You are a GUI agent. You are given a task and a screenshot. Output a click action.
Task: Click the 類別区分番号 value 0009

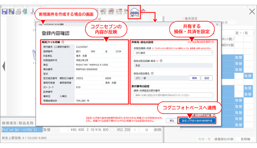pos(108,78)
